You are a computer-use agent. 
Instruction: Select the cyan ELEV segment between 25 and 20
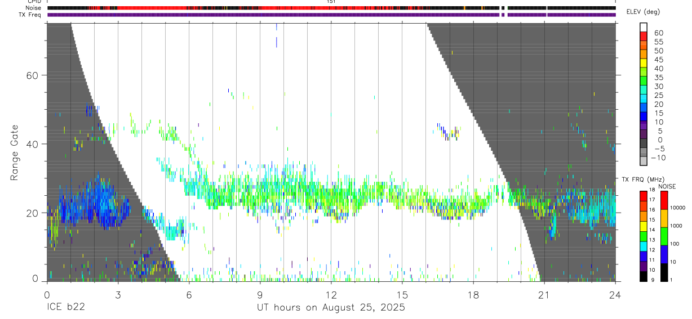pyautogui.click(x=643, y=100)
